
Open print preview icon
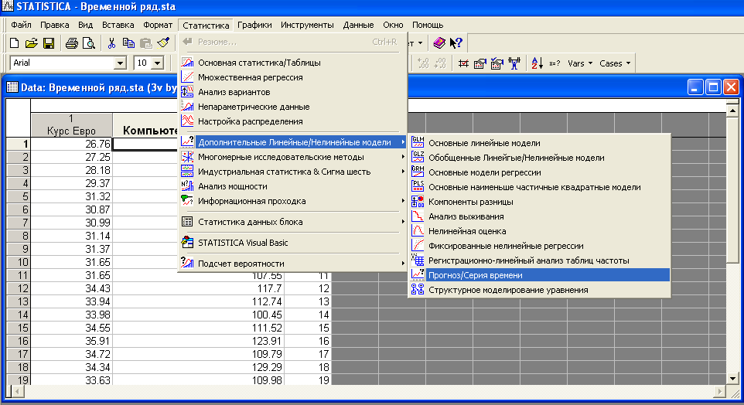pyautogui.click(x=89, y=43)
